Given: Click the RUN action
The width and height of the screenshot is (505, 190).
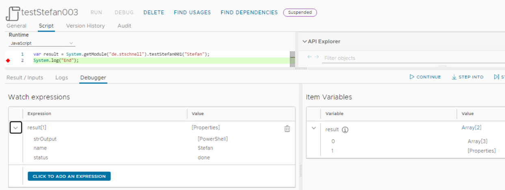Looking at the screenshot, I should [96, 13].
